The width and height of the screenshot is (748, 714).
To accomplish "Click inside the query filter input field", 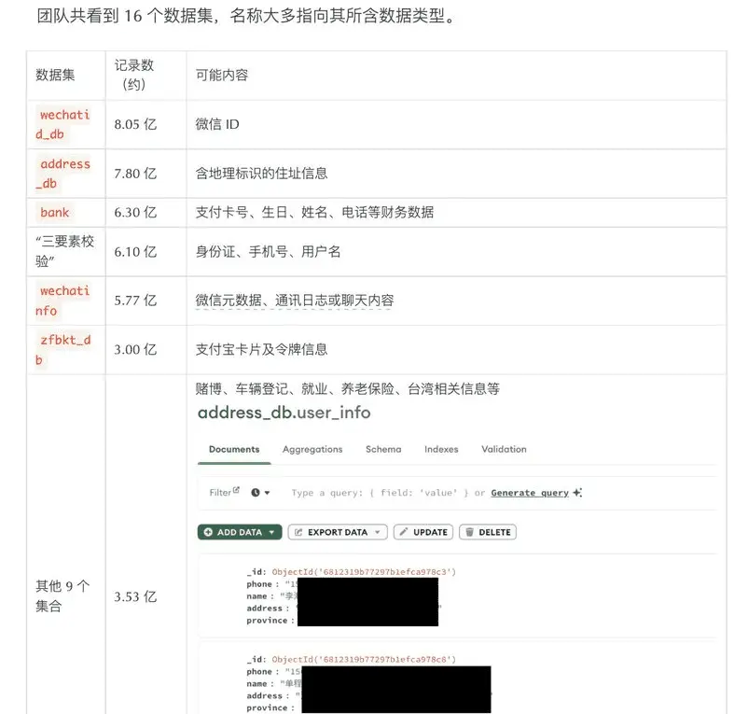I will pos(392,492).
